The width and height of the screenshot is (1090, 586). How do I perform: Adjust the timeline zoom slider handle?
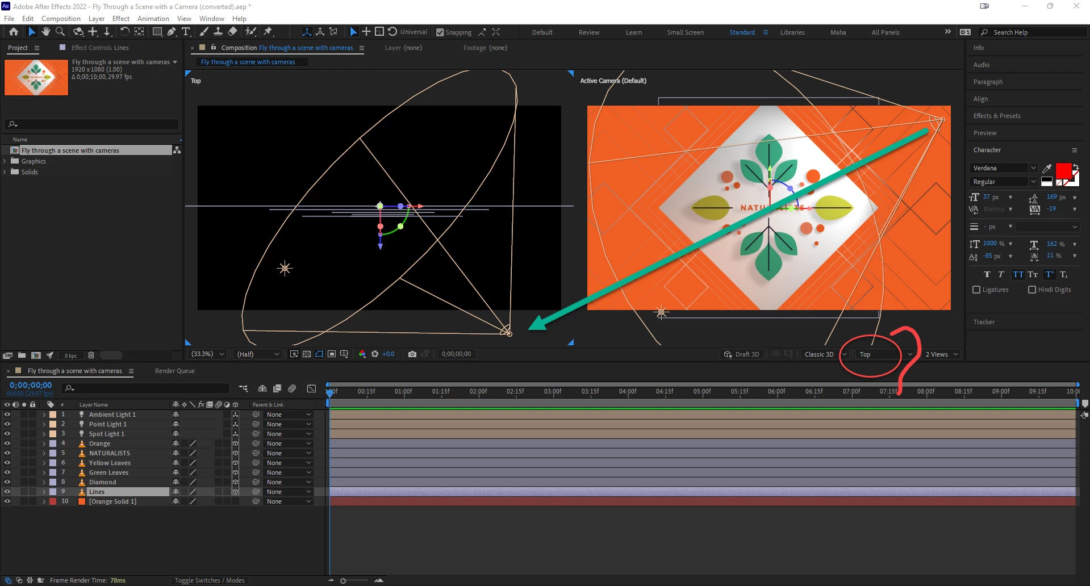click(x=343, y=580)
